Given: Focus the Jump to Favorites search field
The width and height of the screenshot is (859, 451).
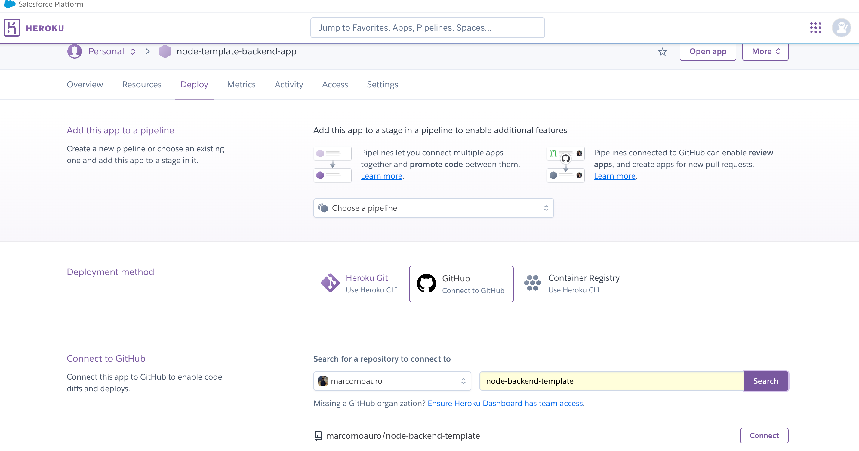Looking at the screenshot, I should pyautogui.click(x=427, y=28).
